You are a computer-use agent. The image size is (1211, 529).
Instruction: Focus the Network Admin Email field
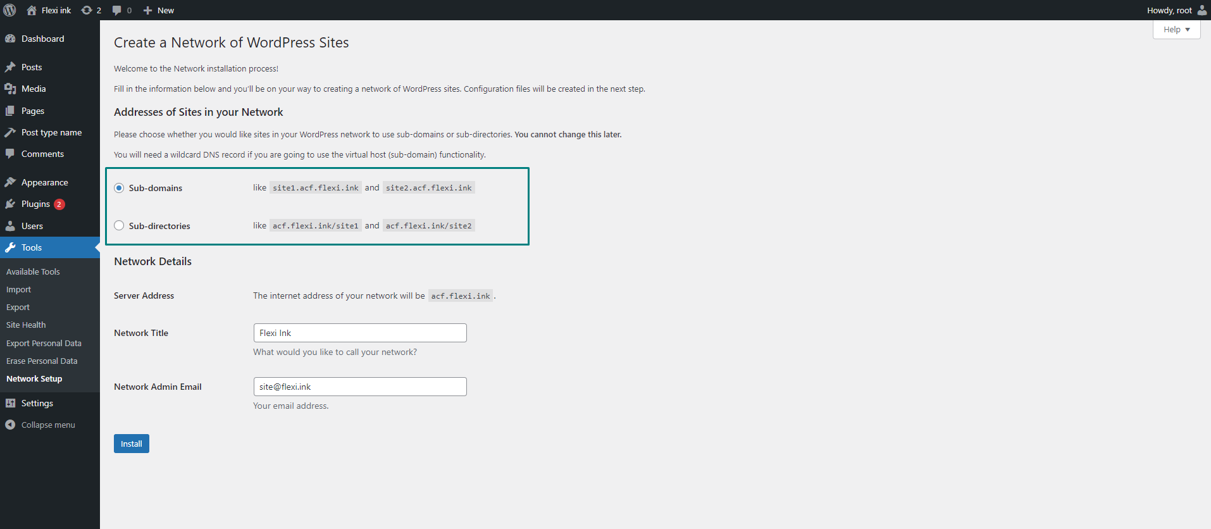pyautogui.click(x=360, y=387)
